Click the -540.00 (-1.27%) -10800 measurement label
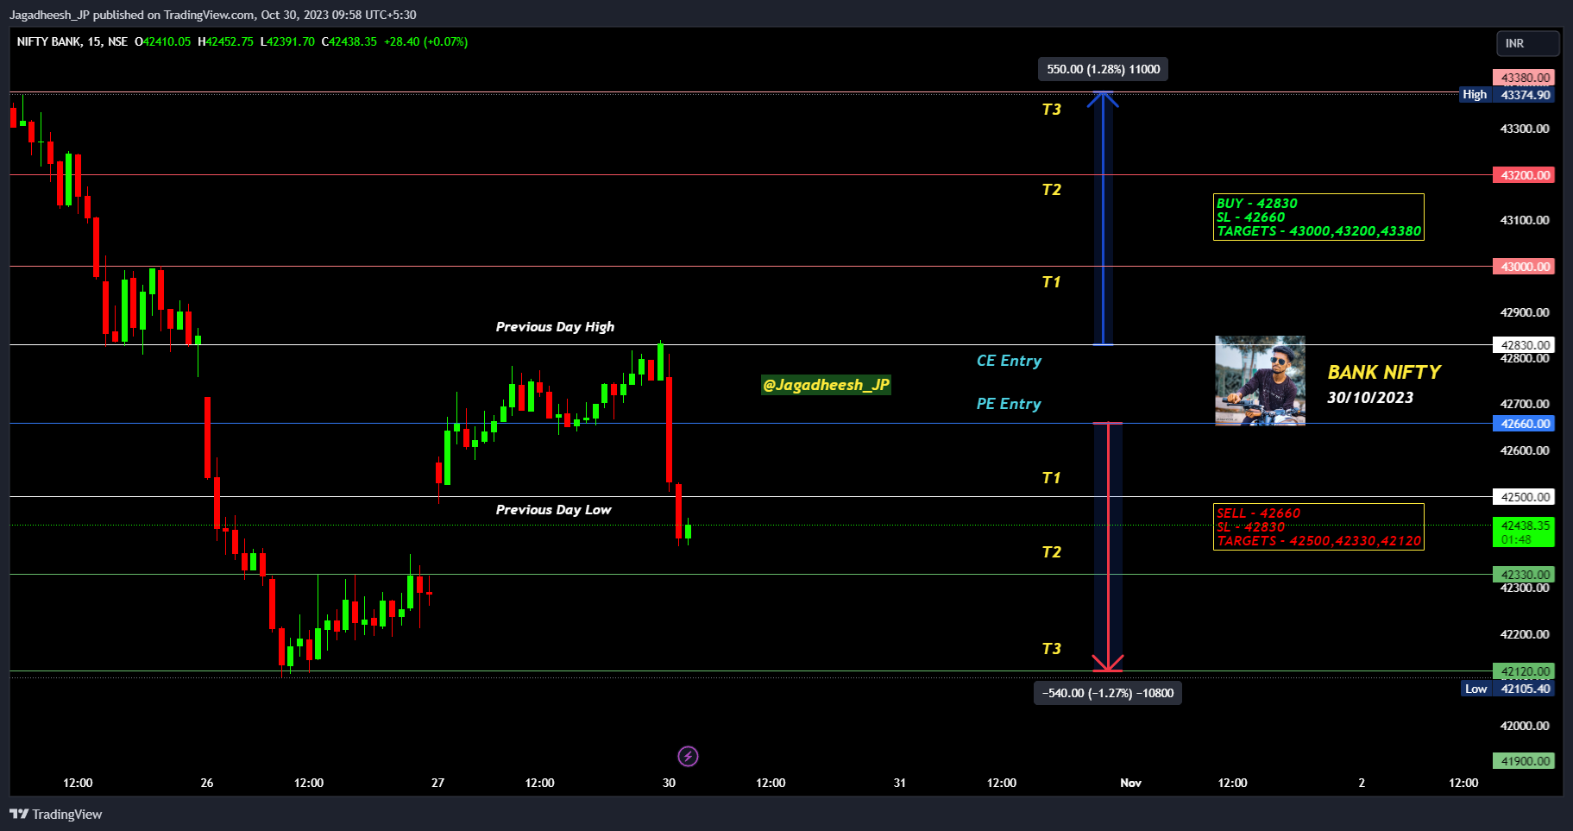Image resolution: width=1573 pixels, height=831 pixels. (x=1108, y=693)
